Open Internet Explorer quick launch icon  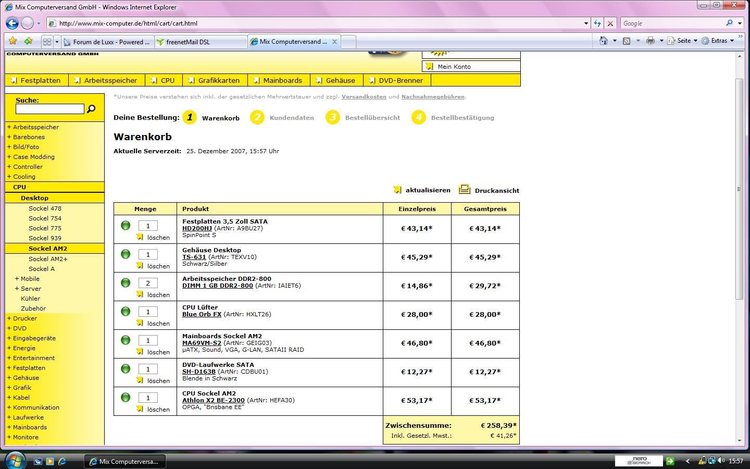(x=62, y=461)
